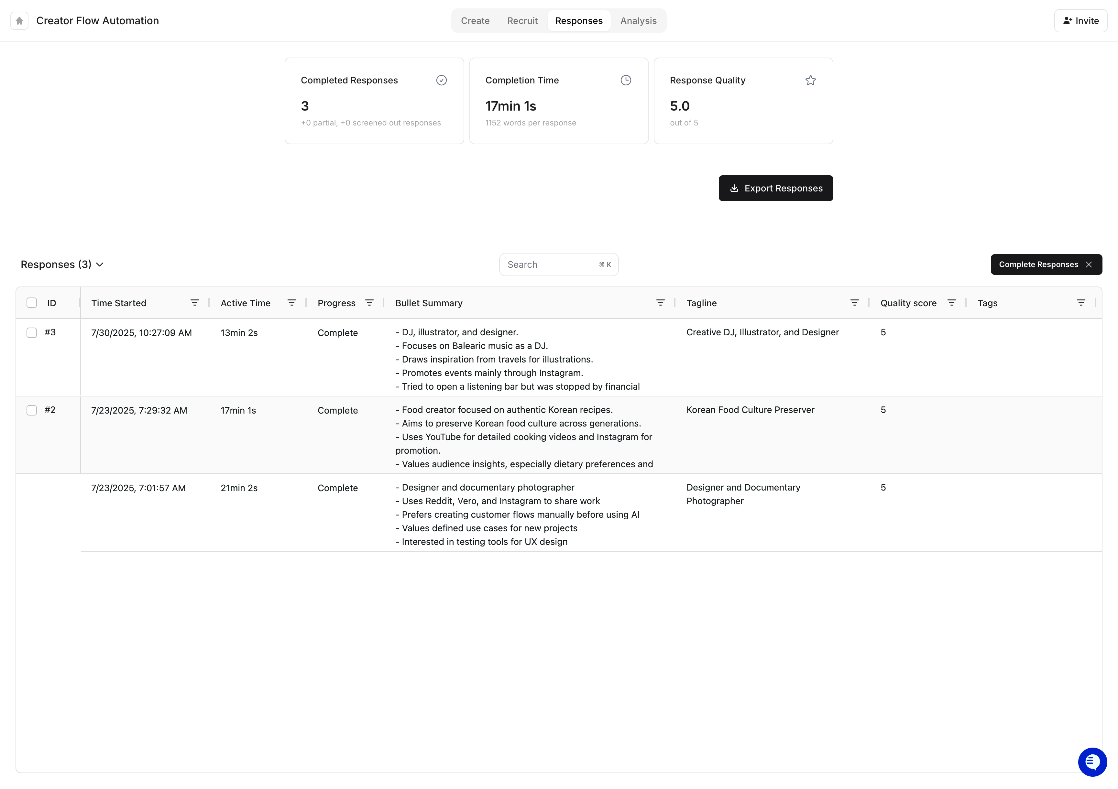
Task: Click the ID column header
Action: pyautogui.click(x=52, y=303)
